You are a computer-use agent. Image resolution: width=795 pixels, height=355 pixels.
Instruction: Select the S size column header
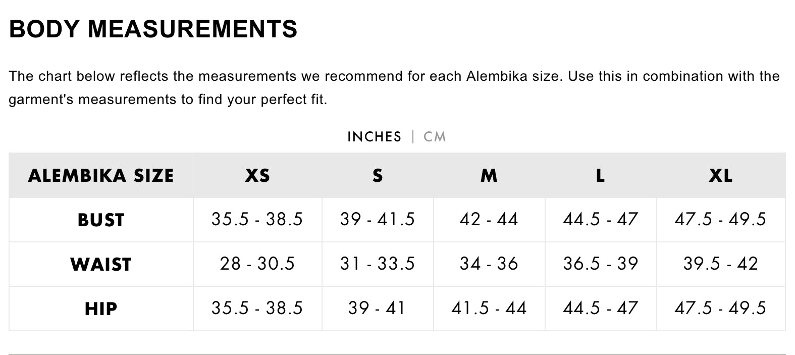click(378, 176)
